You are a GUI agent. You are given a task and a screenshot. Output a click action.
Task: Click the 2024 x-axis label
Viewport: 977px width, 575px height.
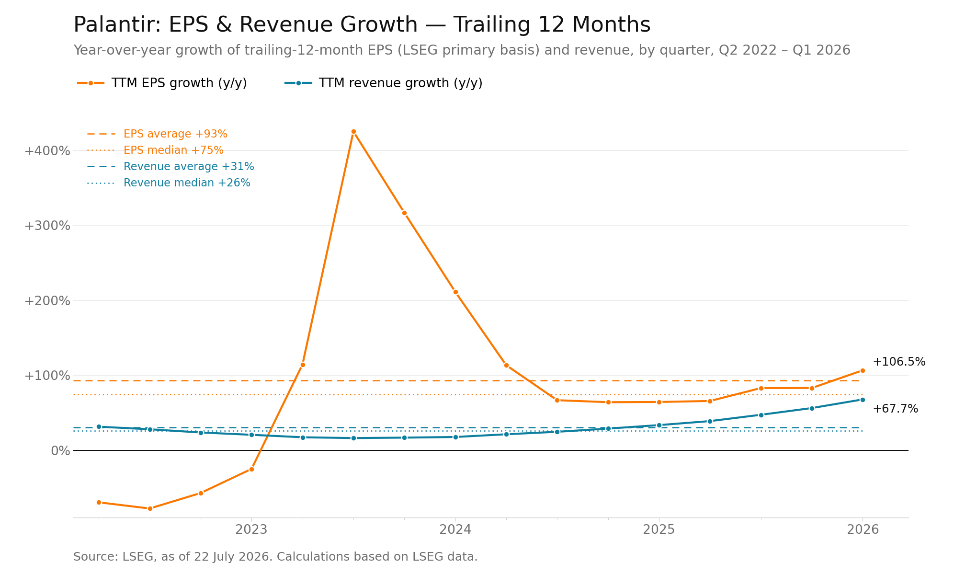pos(455,529)
